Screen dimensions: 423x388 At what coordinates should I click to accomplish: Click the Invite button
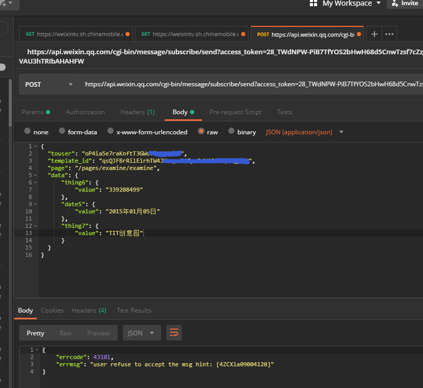(x=405, y=4)
